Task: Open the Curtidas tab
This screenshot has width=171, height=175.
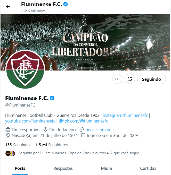Action: 148,168
